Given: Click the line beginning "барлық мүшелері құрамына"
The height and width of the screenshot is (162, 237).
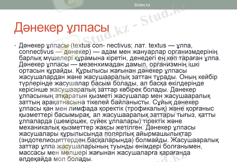Looking at the screenshot, I should [120, 58].
